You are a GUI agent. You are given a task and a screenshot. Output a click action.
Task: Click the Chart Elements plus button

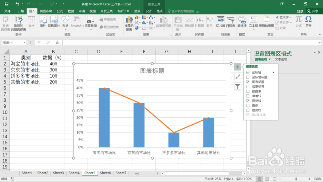[x=237, y=67]
